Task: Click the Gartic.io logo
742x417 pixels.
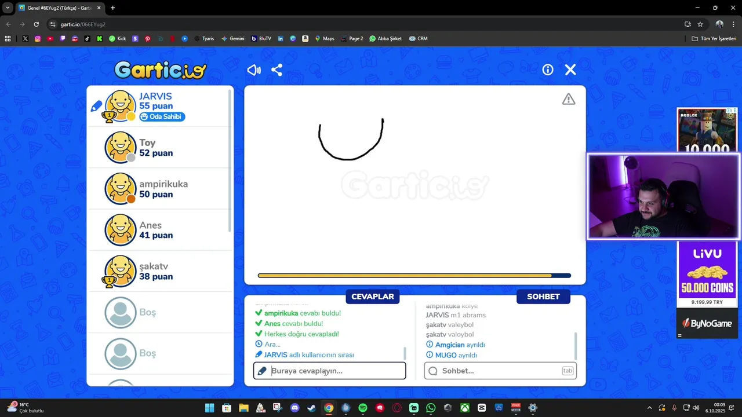Action: tap(161, 70)
